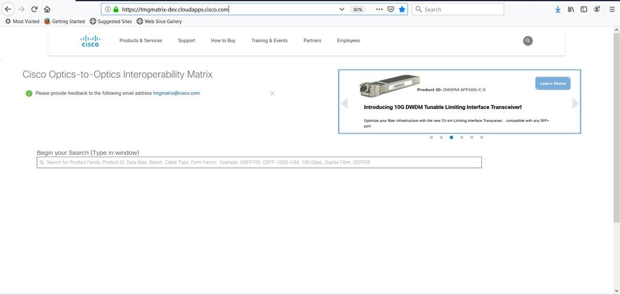Open the How to Buy menu
Viewport: 620px width, 295px height.
223,41
